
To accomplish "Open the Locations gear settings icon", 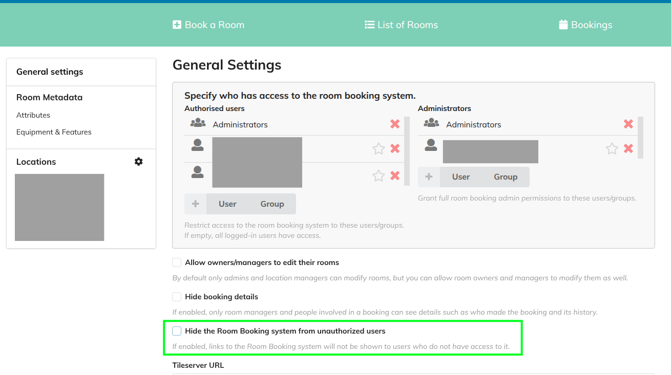I will coord(138,162).
